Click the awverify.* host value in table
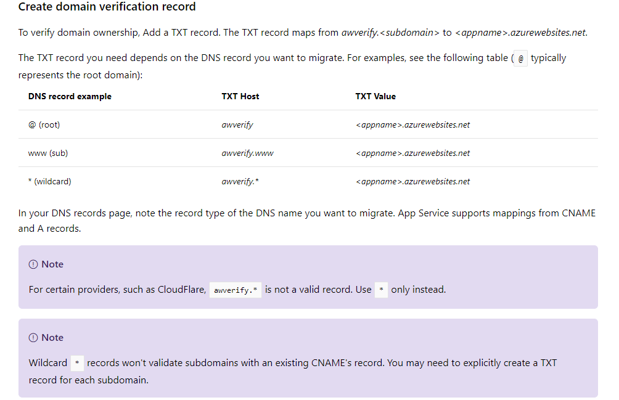This screenshot has height=400, width=619. tap(240, 181)
